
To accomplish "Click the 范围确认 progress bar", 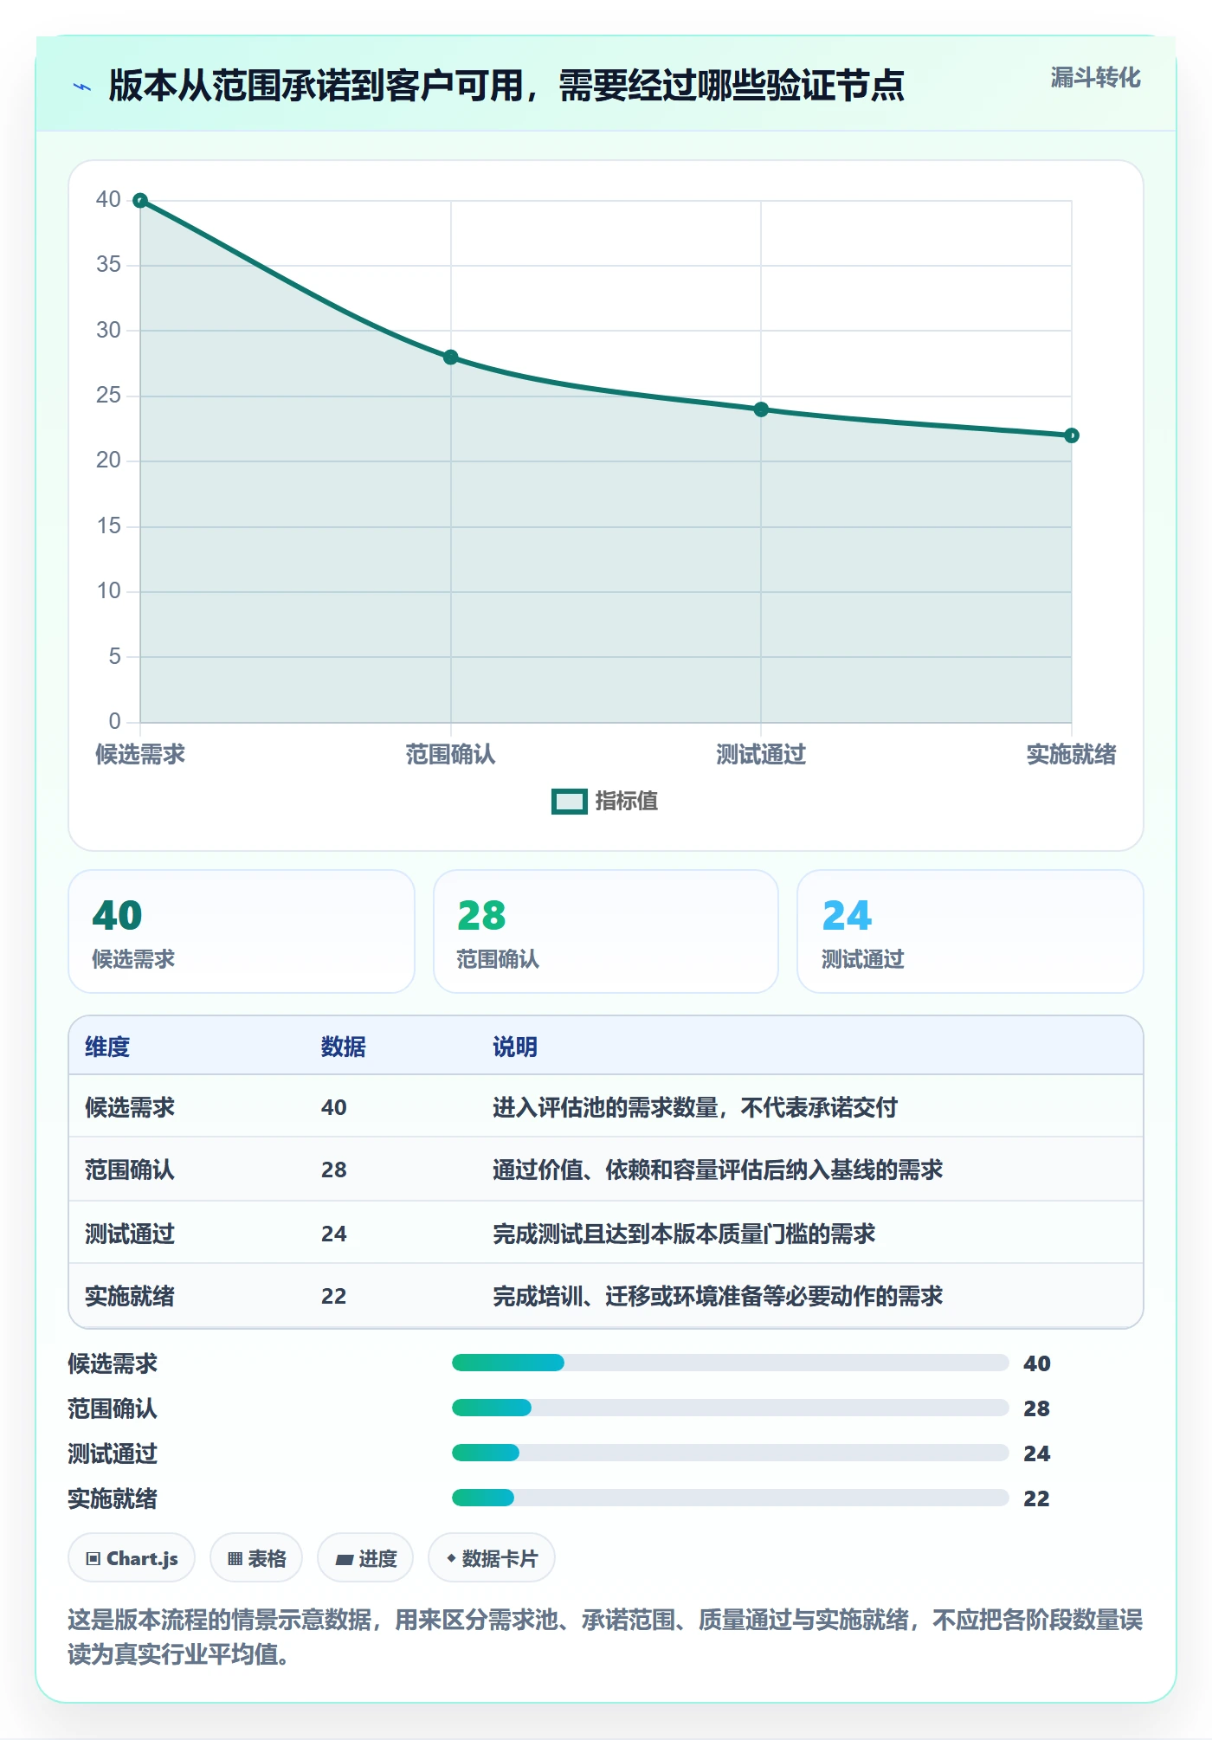I will [730, 1408].
